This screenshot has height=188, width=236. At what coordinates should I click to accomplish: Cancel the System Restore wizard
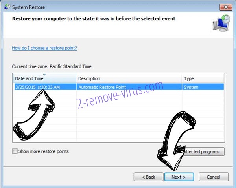(214, 177)
